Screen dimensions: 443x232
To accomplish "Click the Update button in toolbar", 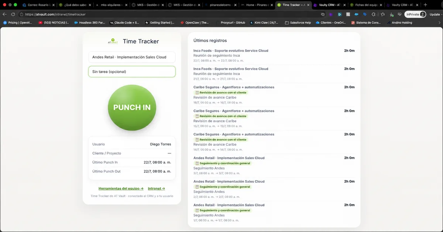I will [x=435, y=14].
